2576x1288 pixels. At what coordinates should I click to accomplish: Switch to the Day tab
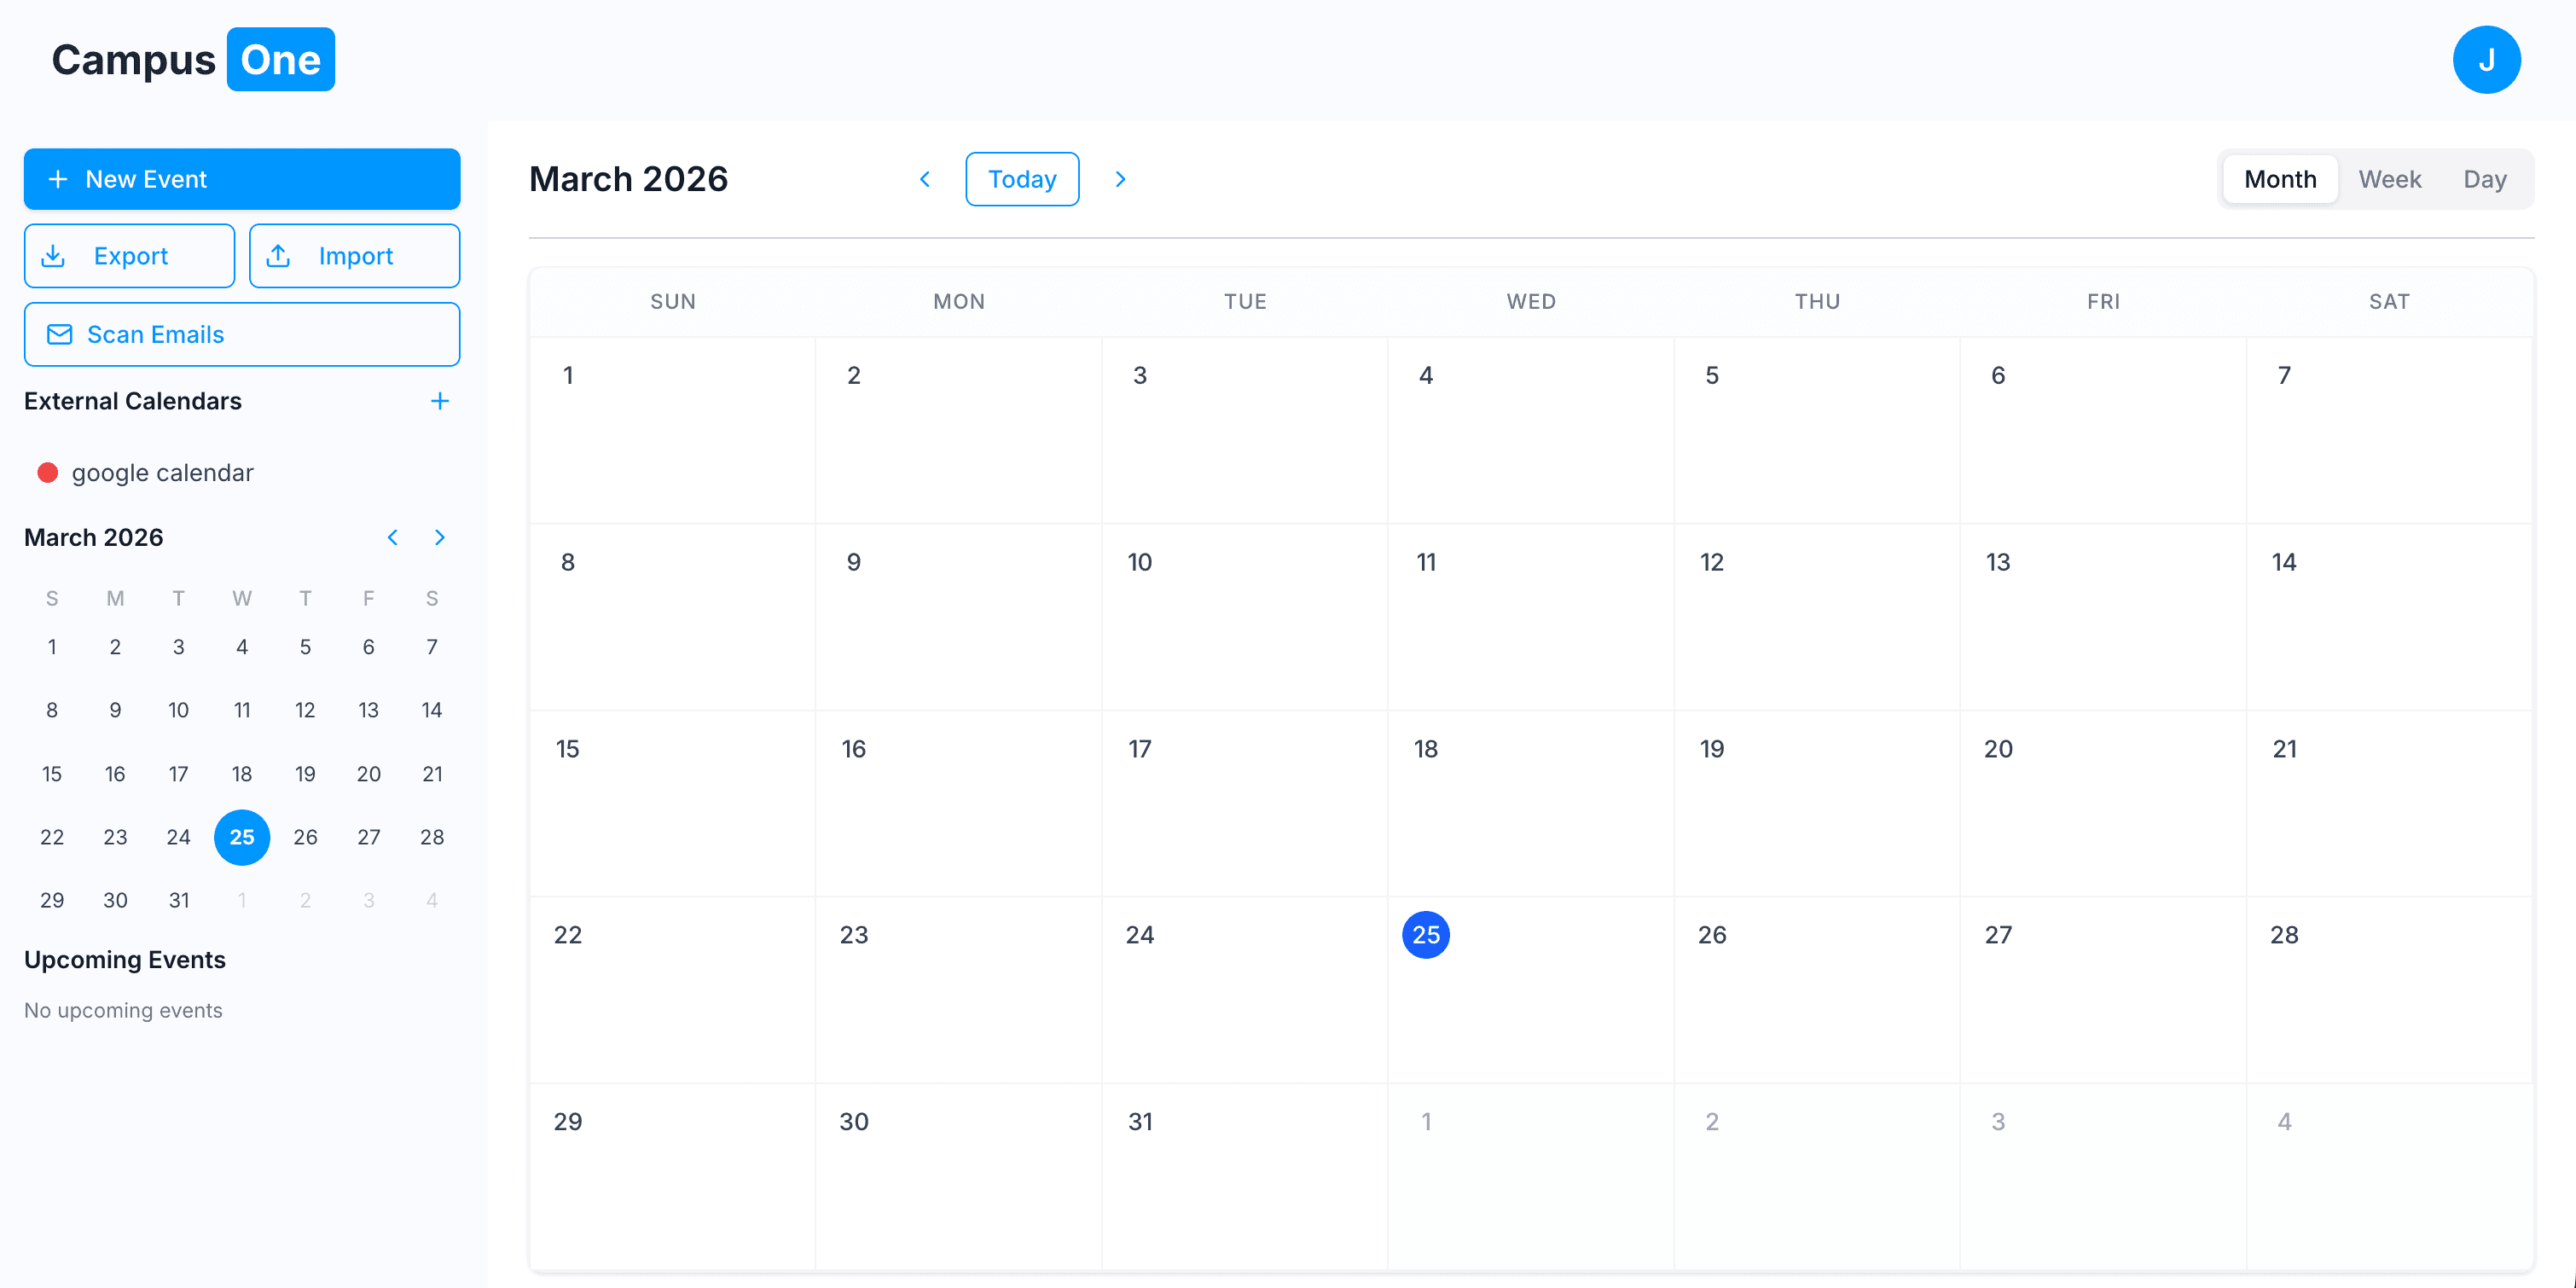[x=2485, y=179]
